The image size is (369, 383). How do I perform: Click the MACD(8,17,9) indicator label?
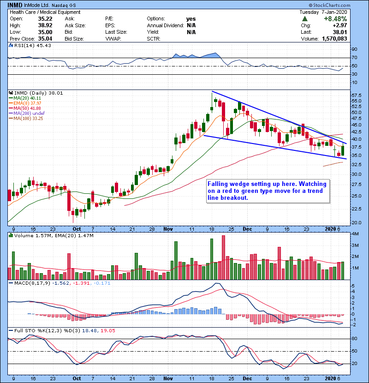[x=33, y=283]
